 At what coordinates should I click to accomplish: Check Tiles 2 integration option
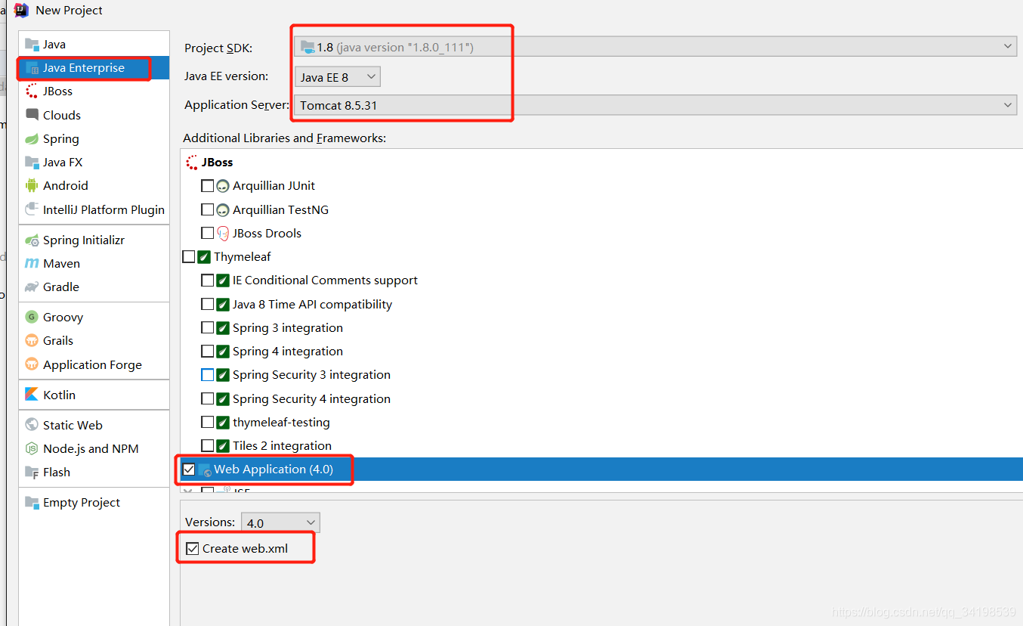[x=208, y=446]
